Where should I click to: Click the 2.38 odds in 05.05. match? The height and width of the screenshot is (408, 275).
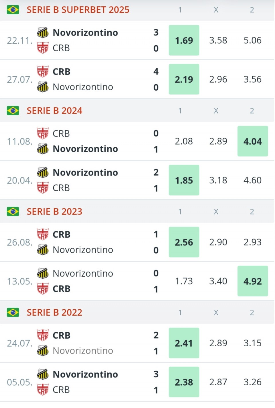pos(184,382)
